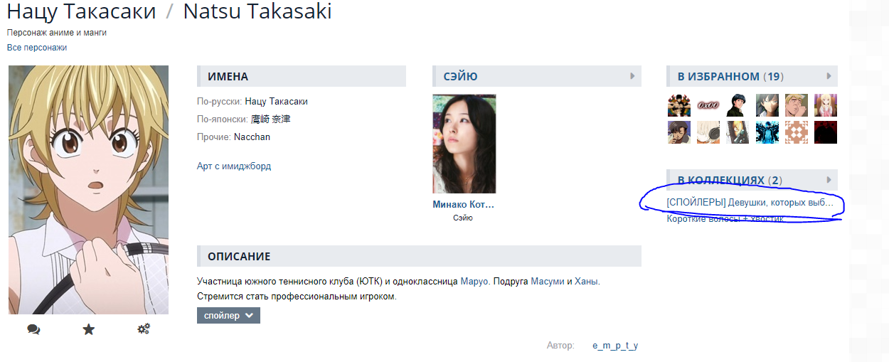This screenshot has width=889, height=362.
Task: Open avatar of blonde girl in pink
Action: click(826, 105)
